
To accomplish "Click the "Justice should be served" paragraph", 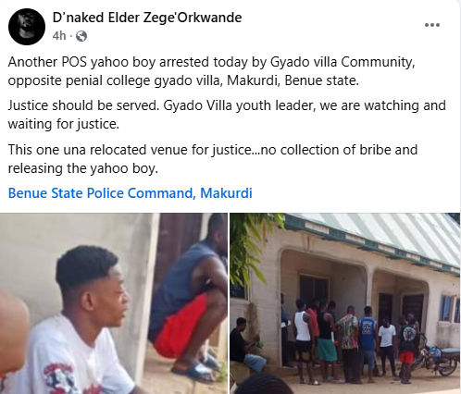I will [227, 115].
